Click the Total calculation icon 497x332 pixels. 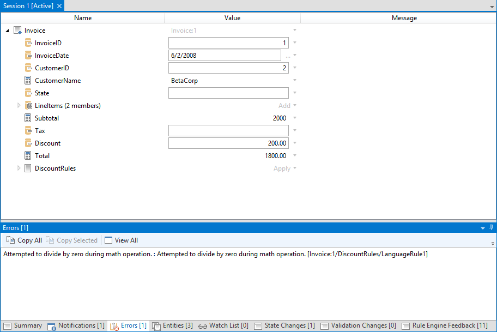[x=28, y=156]
